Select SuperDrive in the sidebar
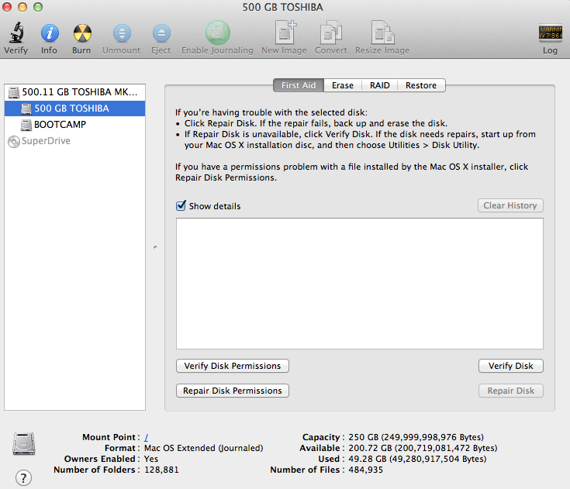Image resolution: width=570 pixels, height=489 pixels. point(74,141)
